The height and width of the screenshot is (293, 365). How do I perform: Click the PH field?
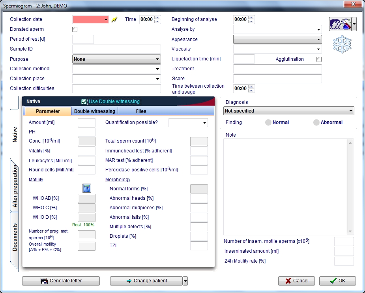point(86,132)
